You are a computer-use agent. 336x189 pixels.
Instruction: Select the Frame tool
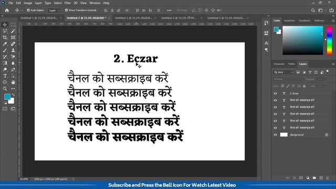pyautogui.click(x=13, y=37)
